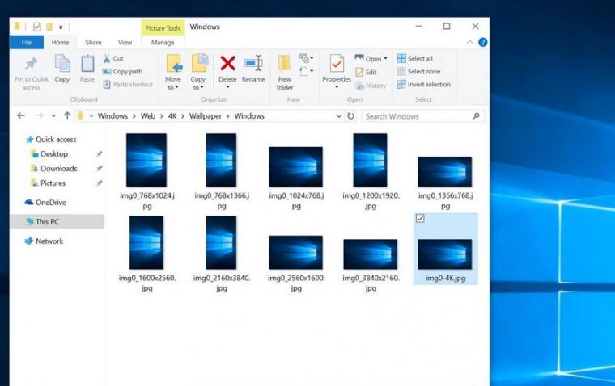Open the File tab
Screen dimensions: 615x386
[x=27, y=42]
